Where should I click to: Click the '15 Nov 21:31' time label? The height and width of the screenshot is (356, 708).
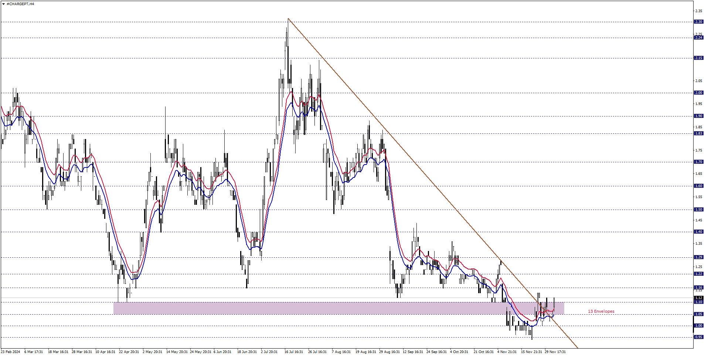click(x=532, y=352)
